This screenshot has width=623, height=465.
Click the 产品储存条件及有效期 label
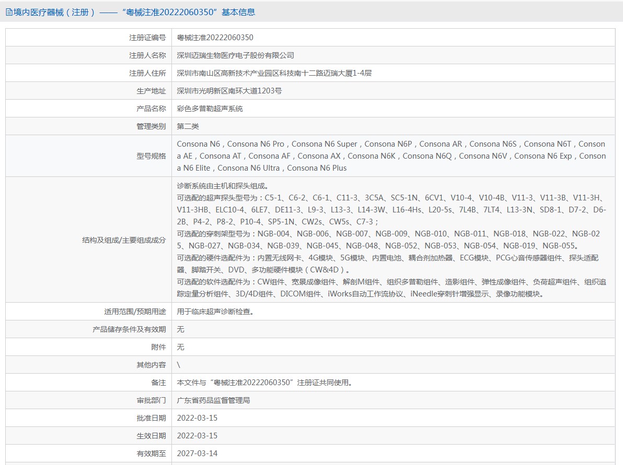(129, 330)
